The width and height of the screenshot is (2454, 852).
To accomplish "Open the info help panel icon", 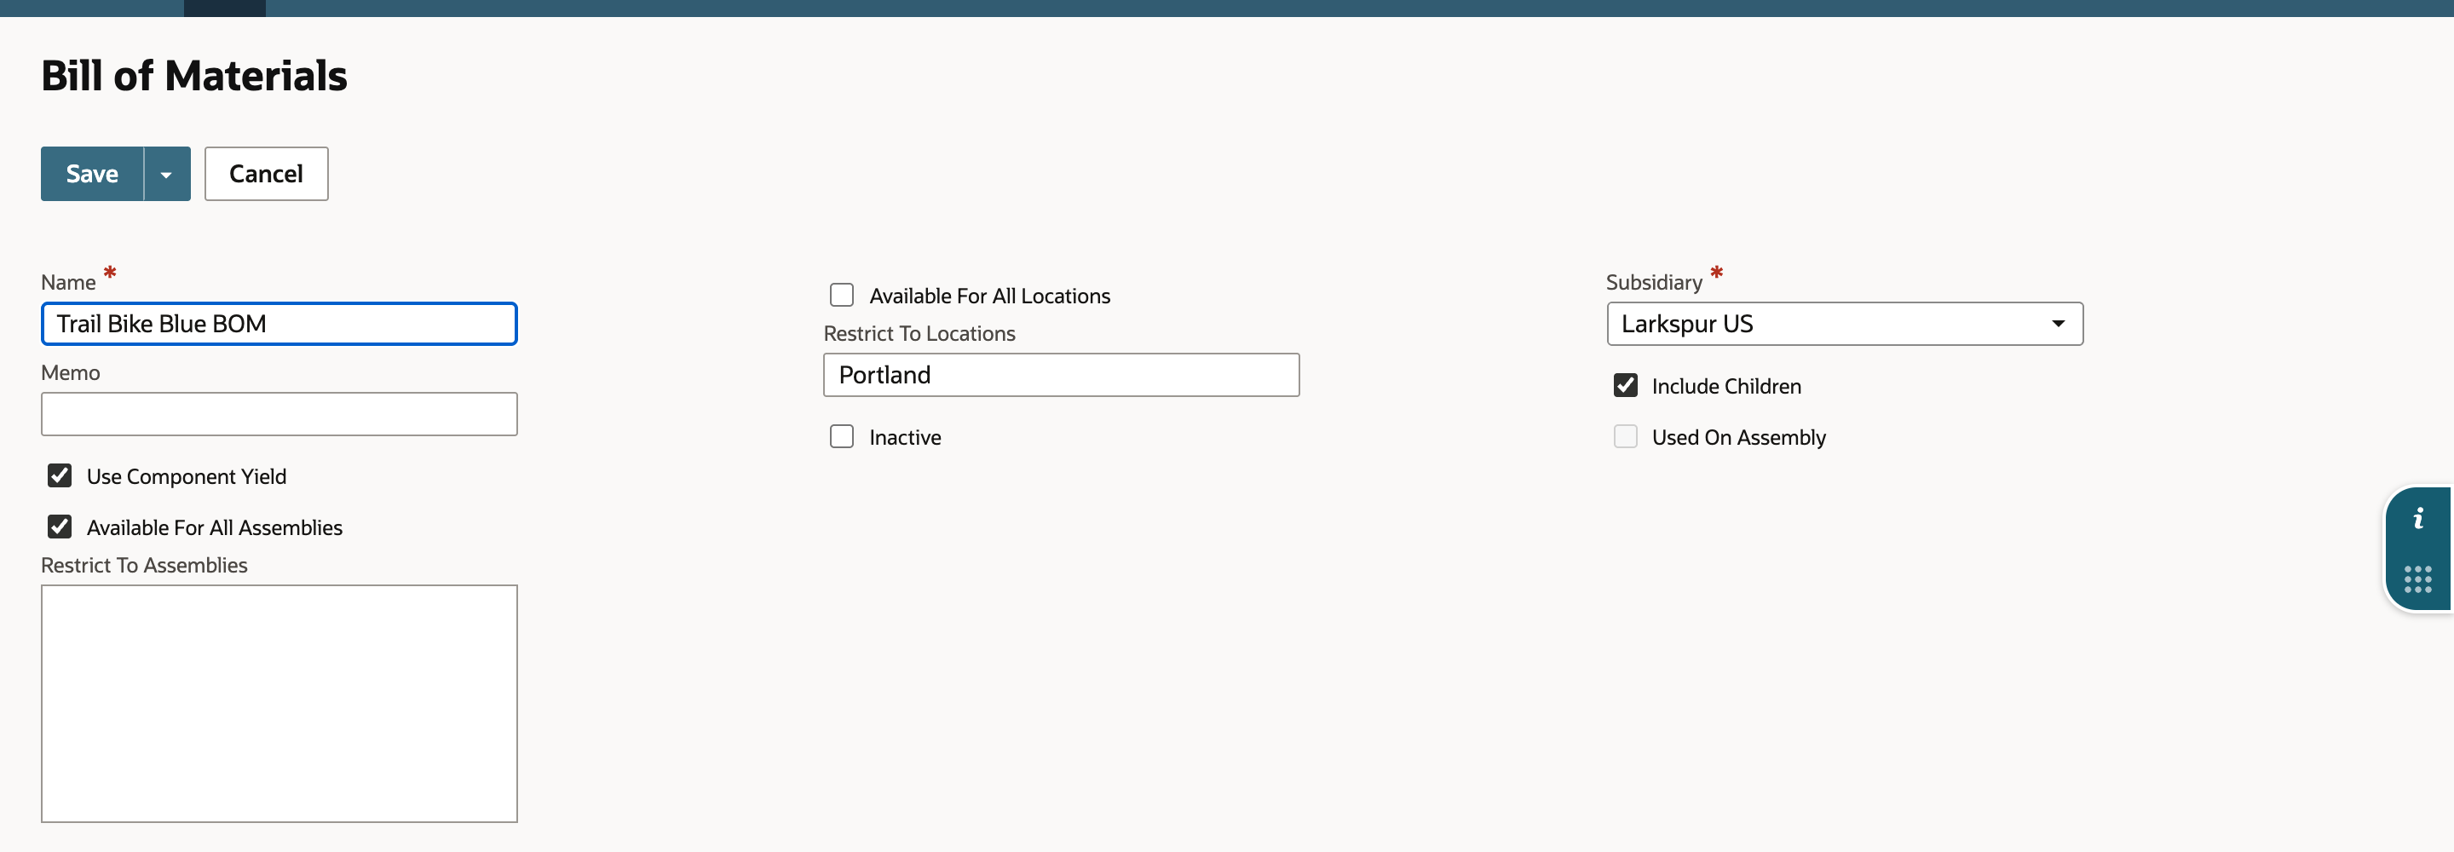I will tap(2418, 520).
